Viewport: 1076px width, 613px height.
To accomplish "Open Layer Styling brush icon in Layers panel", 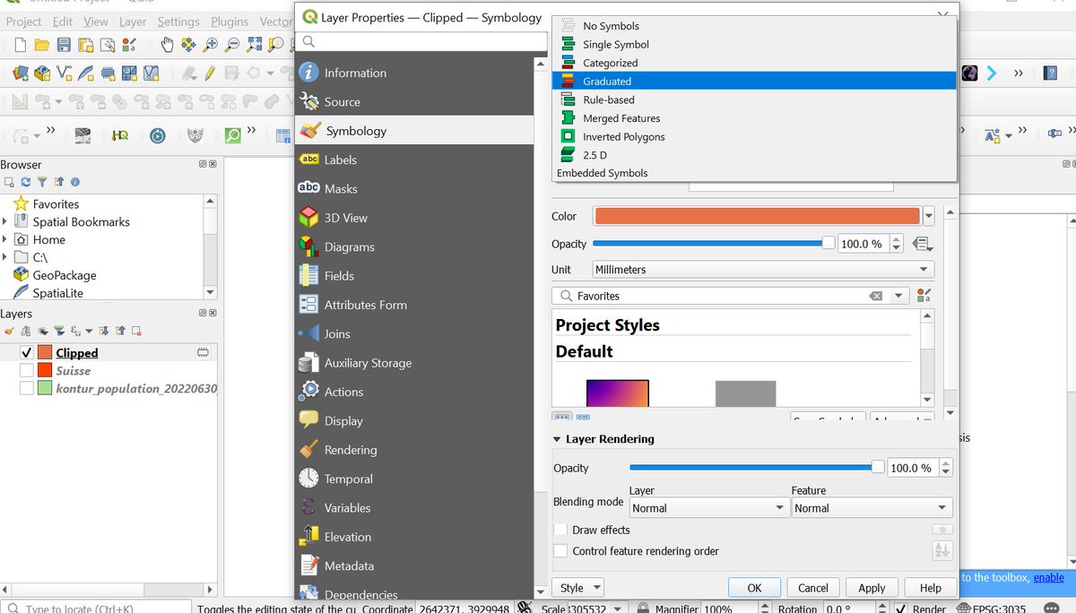I will [x=9, y=331].
